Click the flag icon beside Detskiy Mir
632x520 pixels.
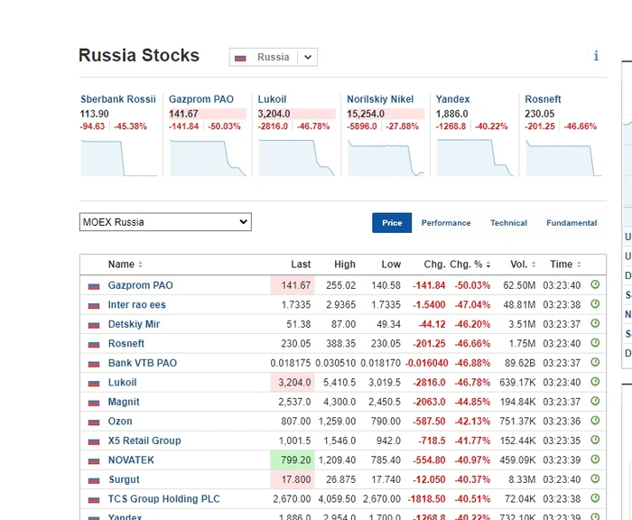93,325
